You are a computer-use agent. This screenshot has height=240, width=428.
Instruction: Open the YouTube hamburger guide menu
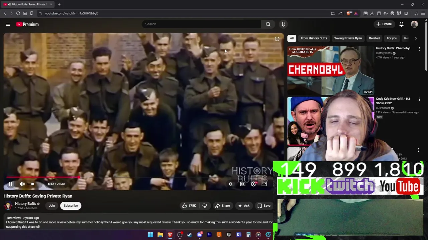click(x=8, y=24)
